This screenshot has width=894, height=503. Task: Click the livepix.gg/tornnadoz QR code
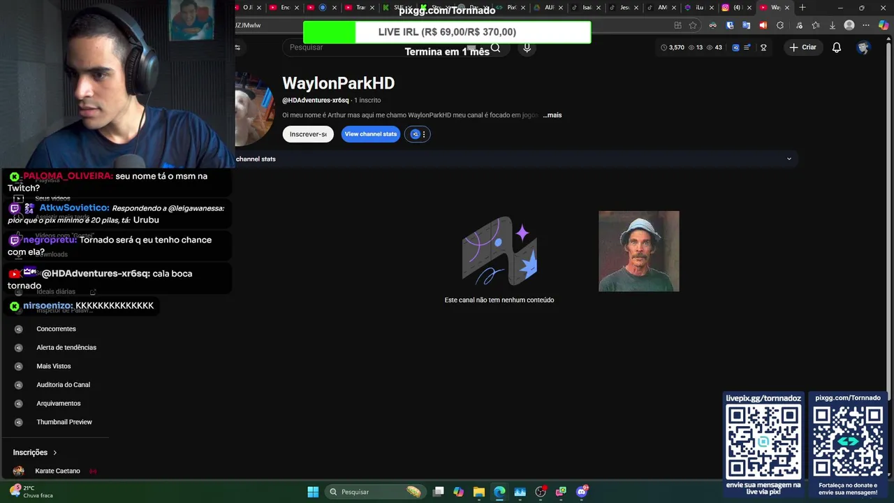click(763, 443)
